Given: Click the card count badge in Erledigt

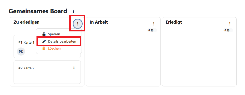Looking at the screenshot, I should (227, 30).
